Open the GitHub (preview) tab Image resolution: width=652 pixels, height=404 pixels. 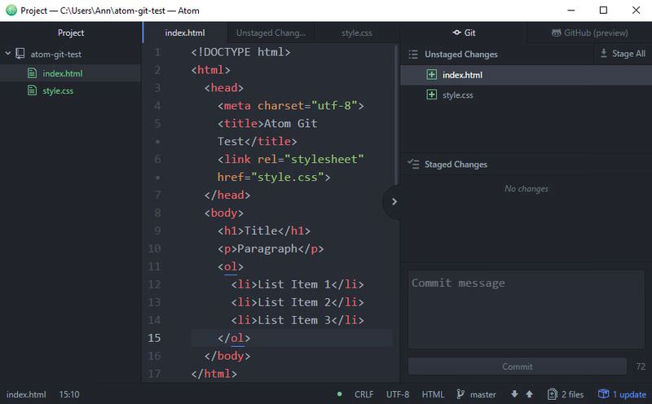coord(588,33)
